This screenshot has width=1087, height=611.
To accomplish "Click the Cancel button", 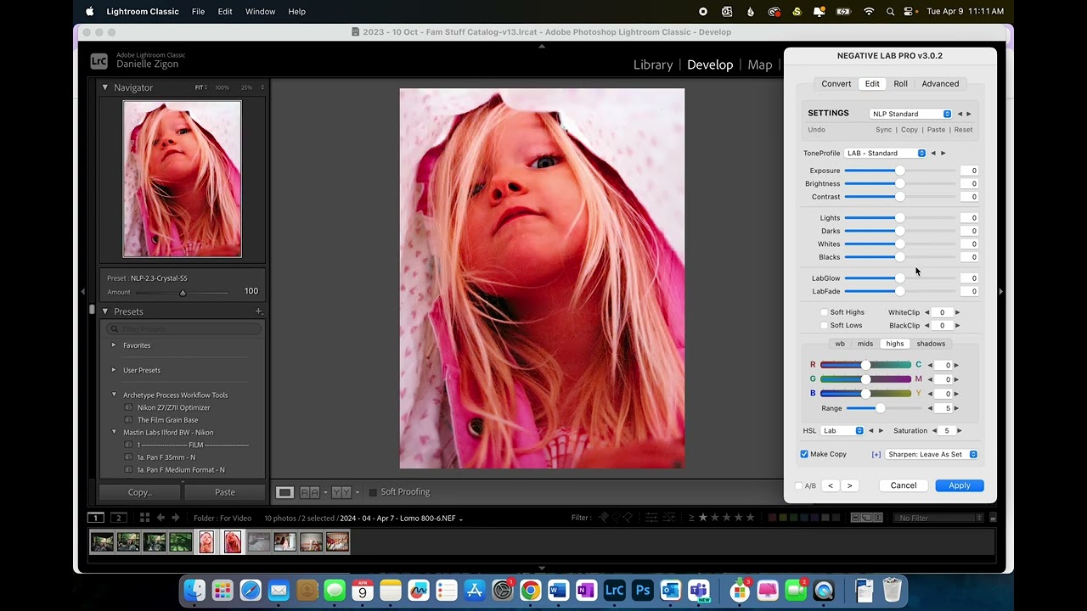I will 904,485.
